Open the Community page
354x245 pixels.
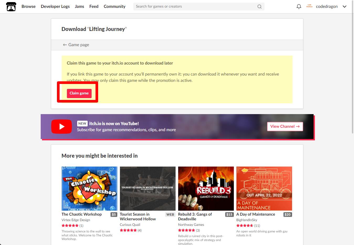coord(114,7)
